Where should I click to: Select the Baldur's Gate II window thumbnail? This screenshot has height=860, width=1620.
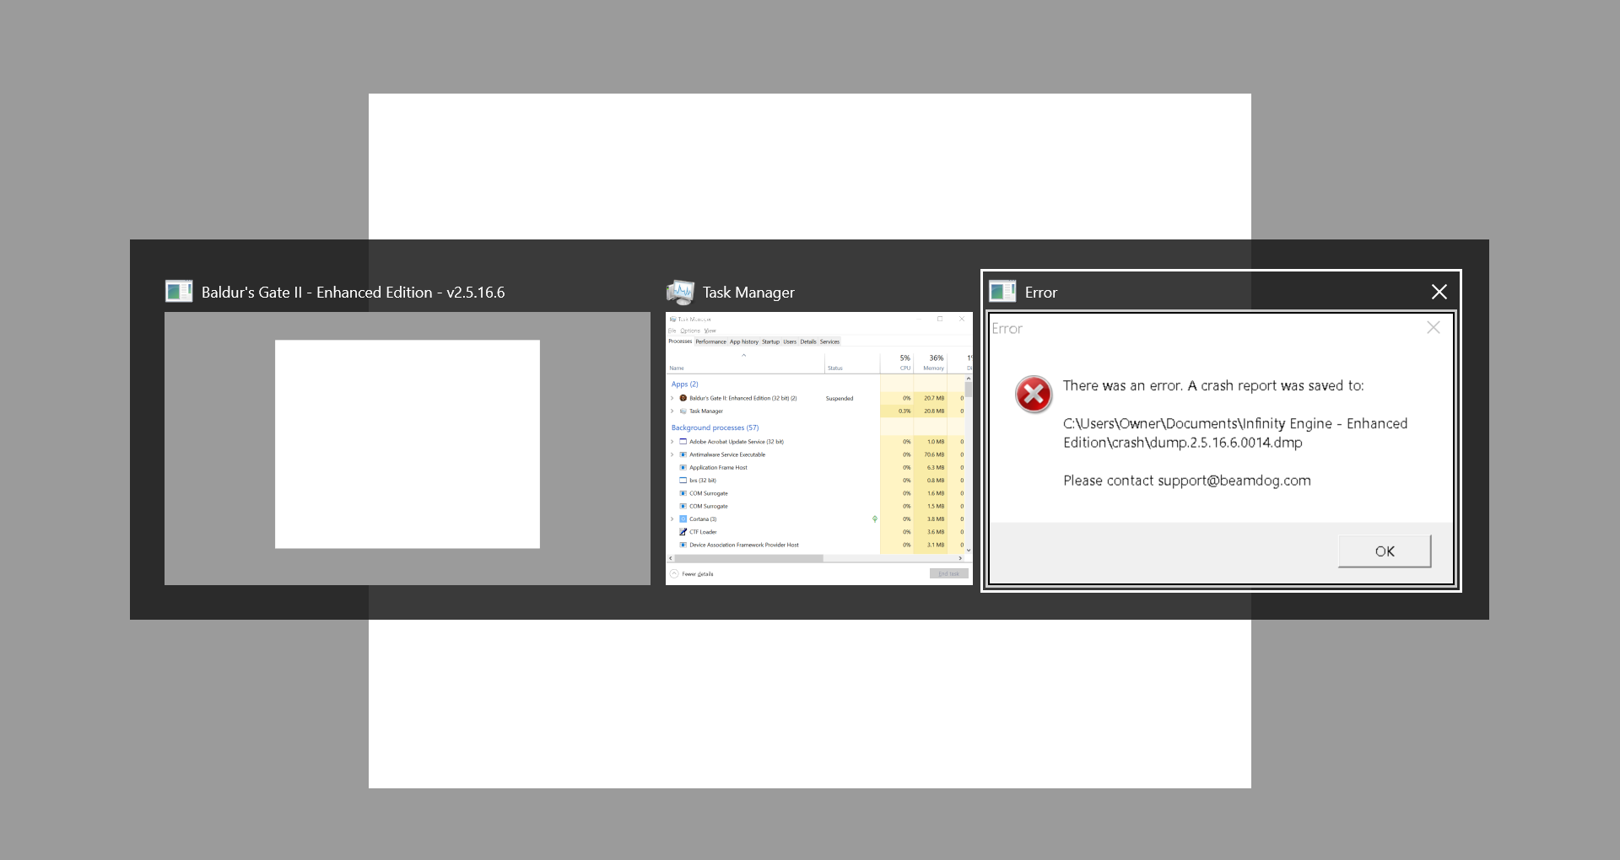(x=407, y=448)
